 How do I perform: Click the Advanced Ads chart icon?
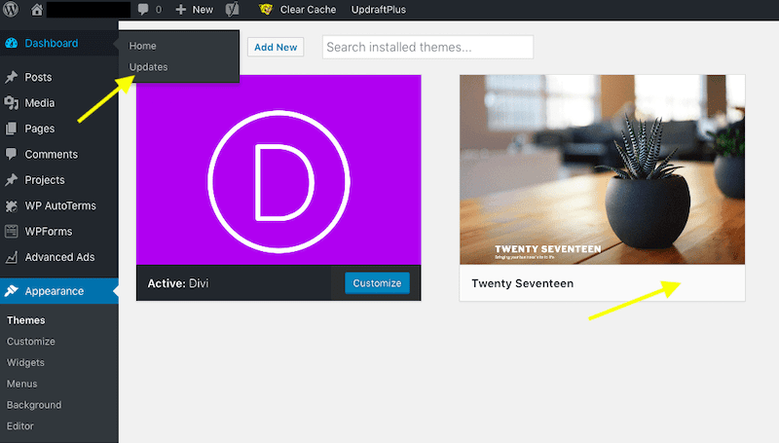coord(11,257)
